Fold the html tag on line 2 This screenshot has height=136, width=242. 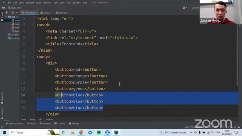[x=34, y=19]
